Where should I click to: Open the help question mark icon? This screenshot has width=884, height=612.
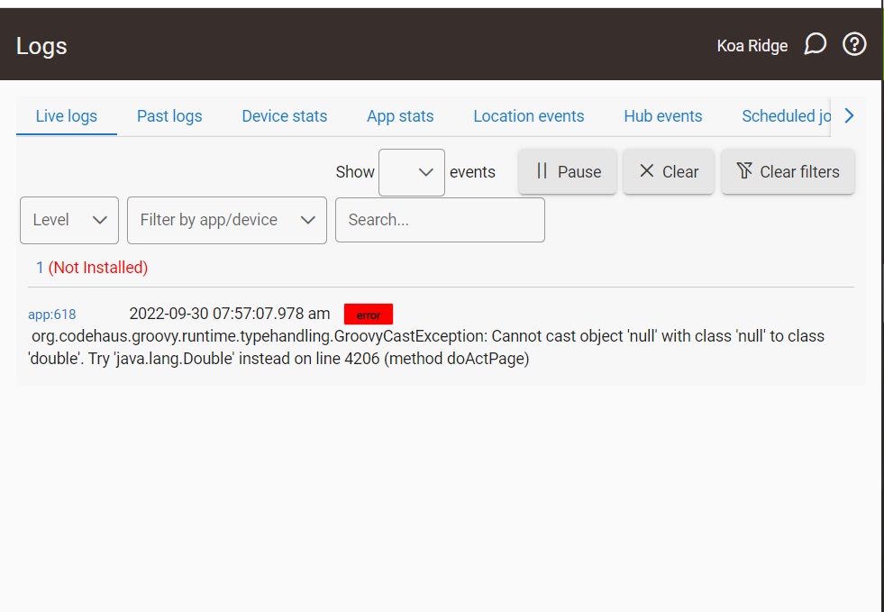coord(854,44)
